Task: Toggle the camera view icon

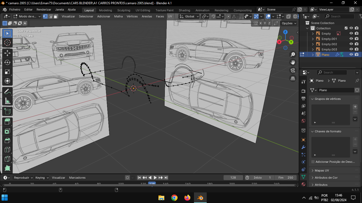Action: point(293,70)
